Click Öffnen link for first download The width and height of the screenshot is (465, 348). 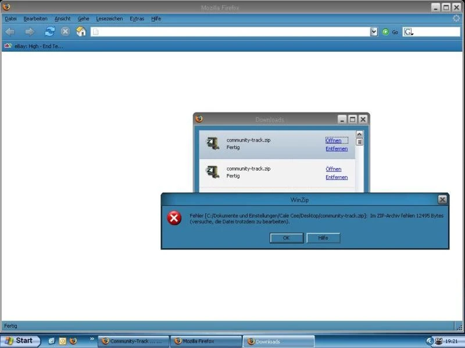(334, 140)
